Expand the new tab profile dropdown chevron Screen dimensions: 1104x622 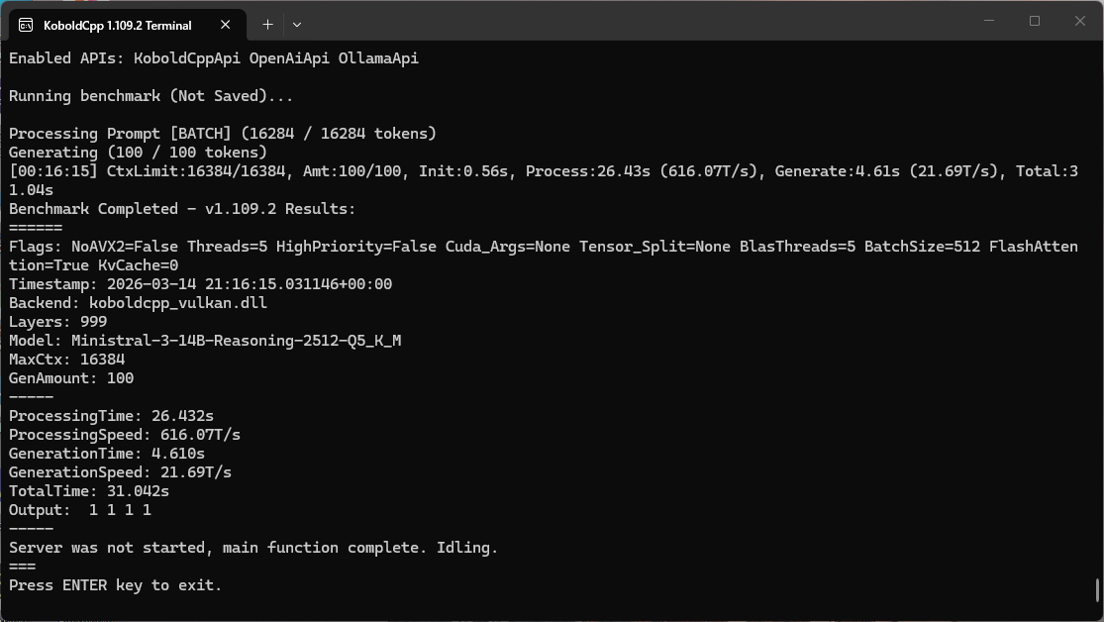297,24
